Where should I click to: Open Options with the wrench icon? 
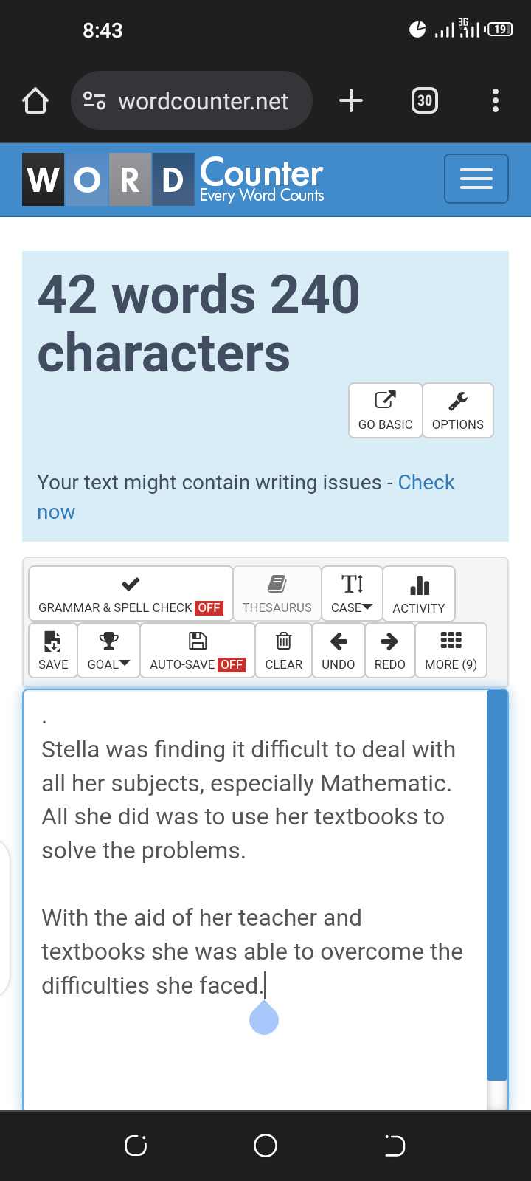458,410
